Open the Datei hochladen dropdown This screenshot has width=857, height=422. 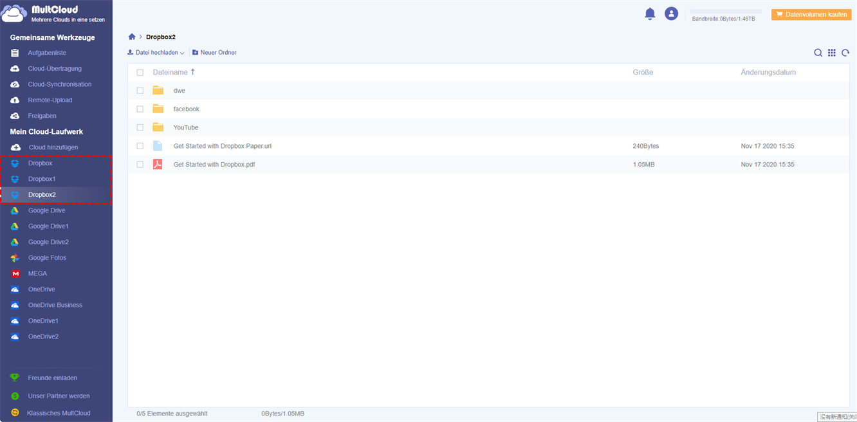click(156, 53)
